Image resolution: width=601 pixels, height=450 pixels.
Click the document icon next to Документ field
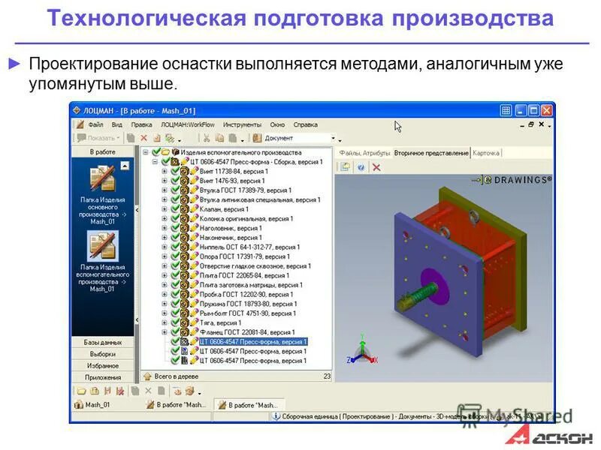point(255,139)
